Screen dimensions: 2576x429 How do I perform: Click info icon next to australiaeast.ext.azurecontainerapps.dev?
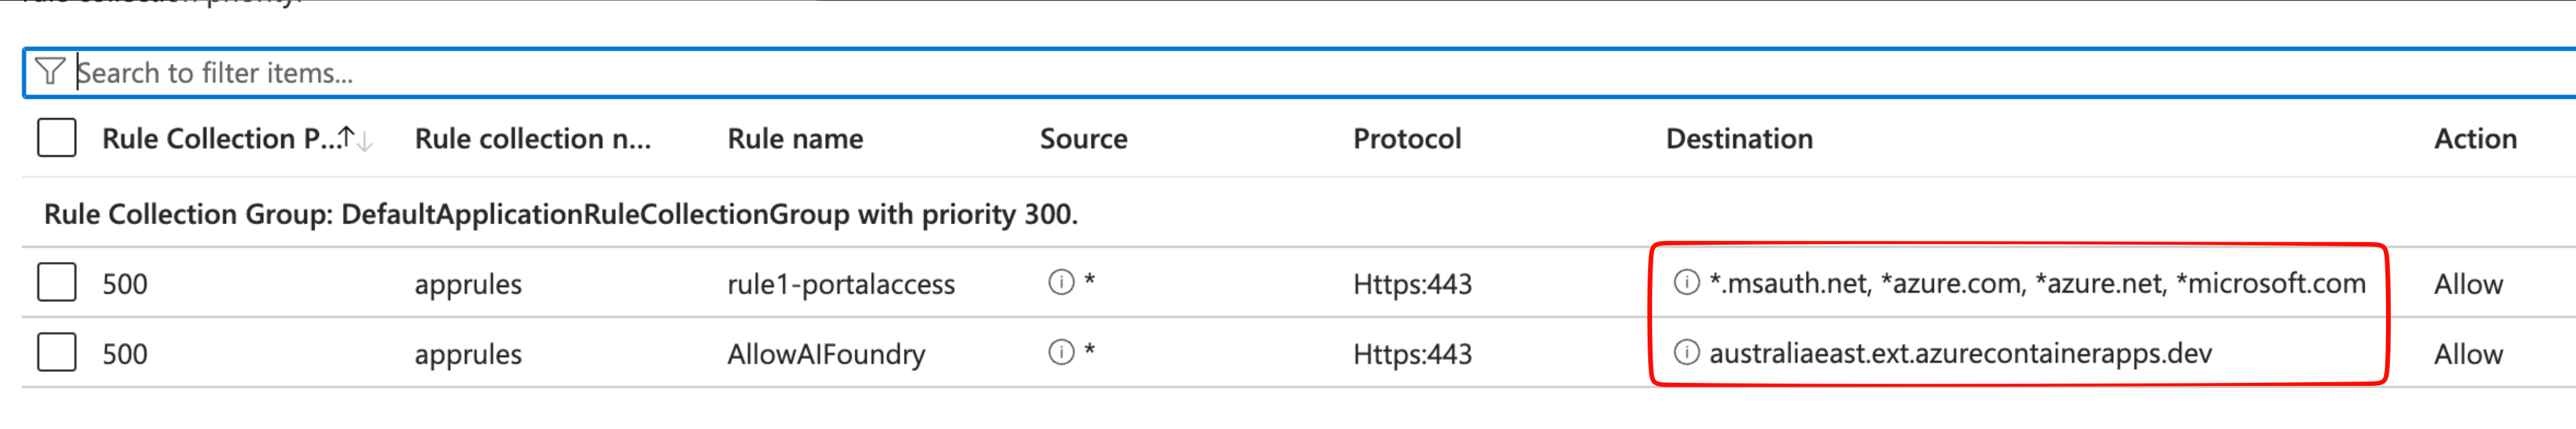point(1686,352)
